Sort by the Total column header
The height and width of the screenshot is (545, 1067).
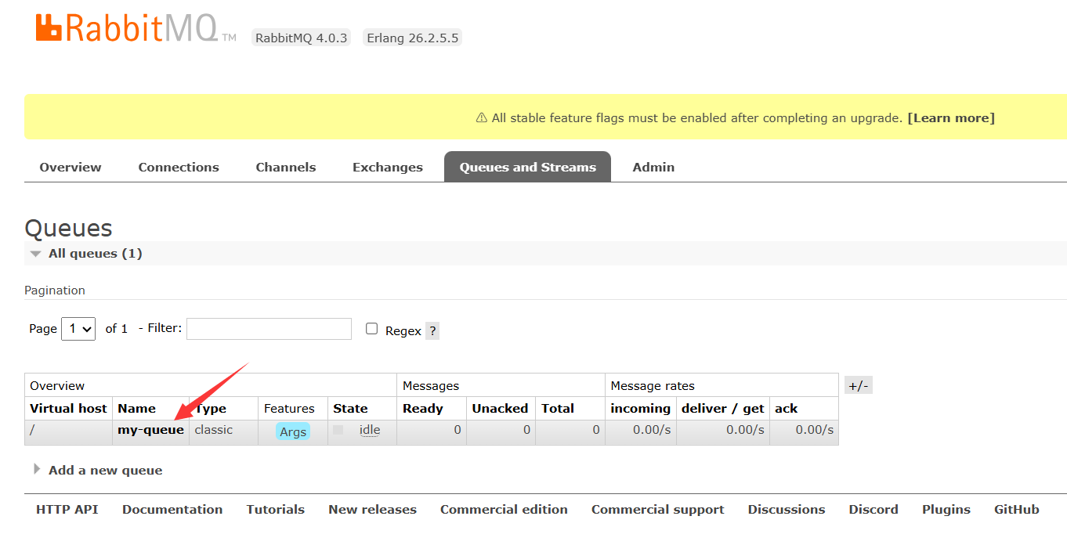click(x=558, y=409)
